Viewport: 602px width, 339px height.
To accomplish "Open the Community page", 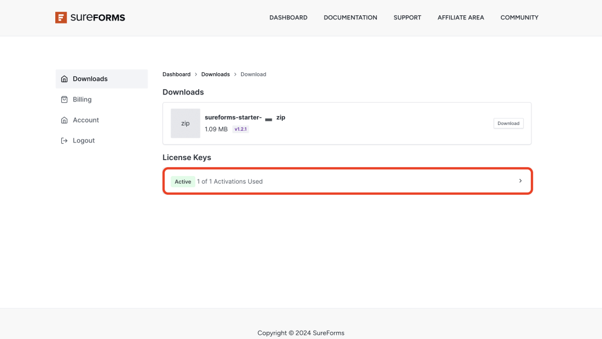I will [519, 18].
